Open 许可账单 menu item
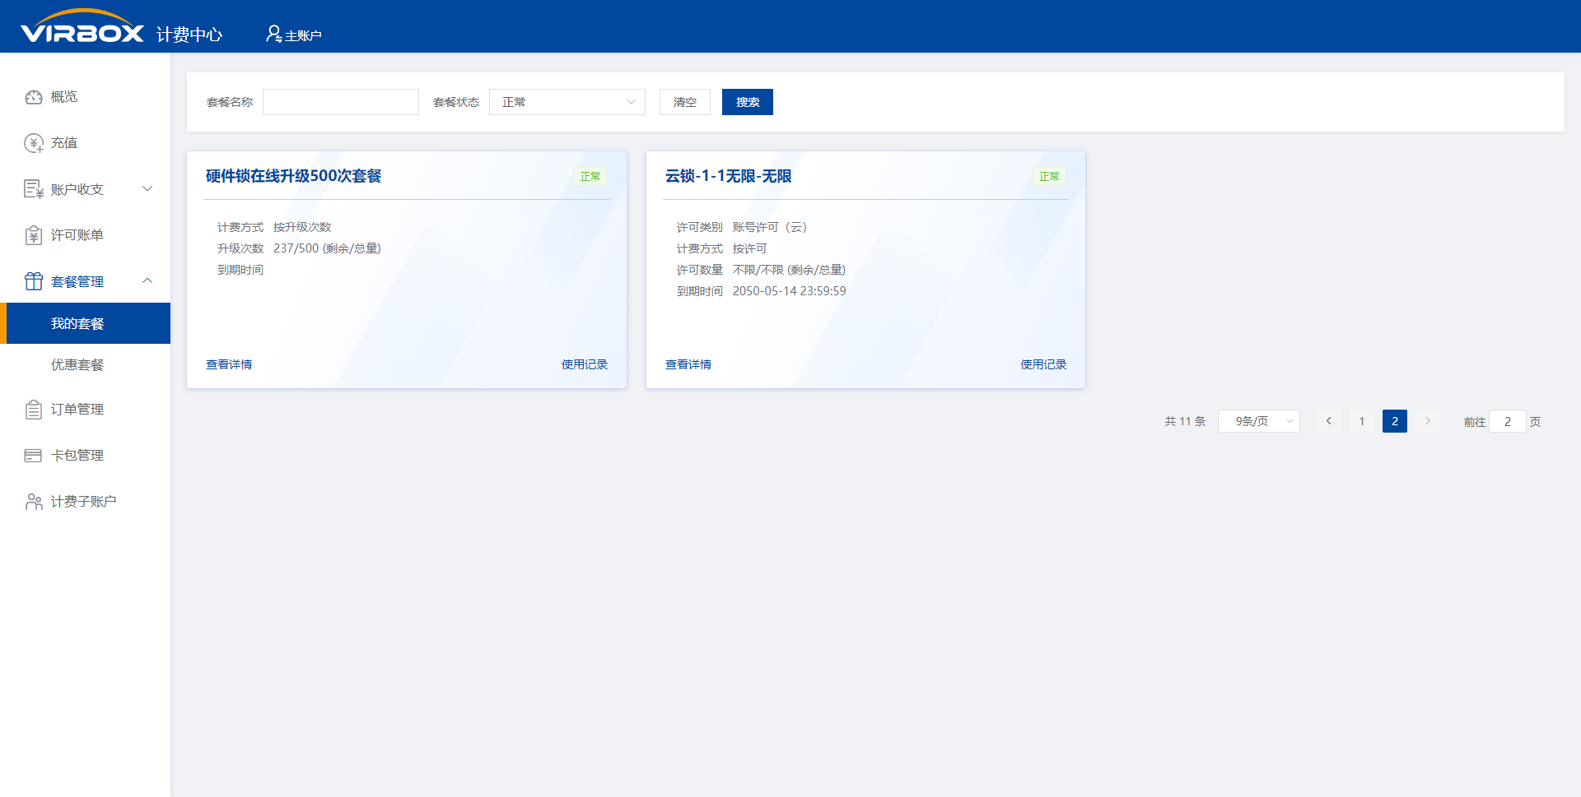1581x797 pixels. [86, 235]
